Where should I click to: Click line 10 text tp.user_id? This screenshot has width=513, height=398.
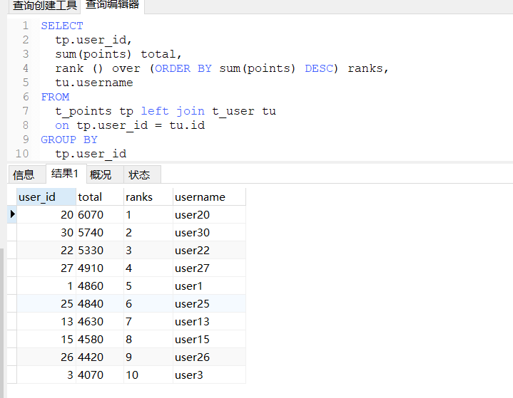point(91,154)
